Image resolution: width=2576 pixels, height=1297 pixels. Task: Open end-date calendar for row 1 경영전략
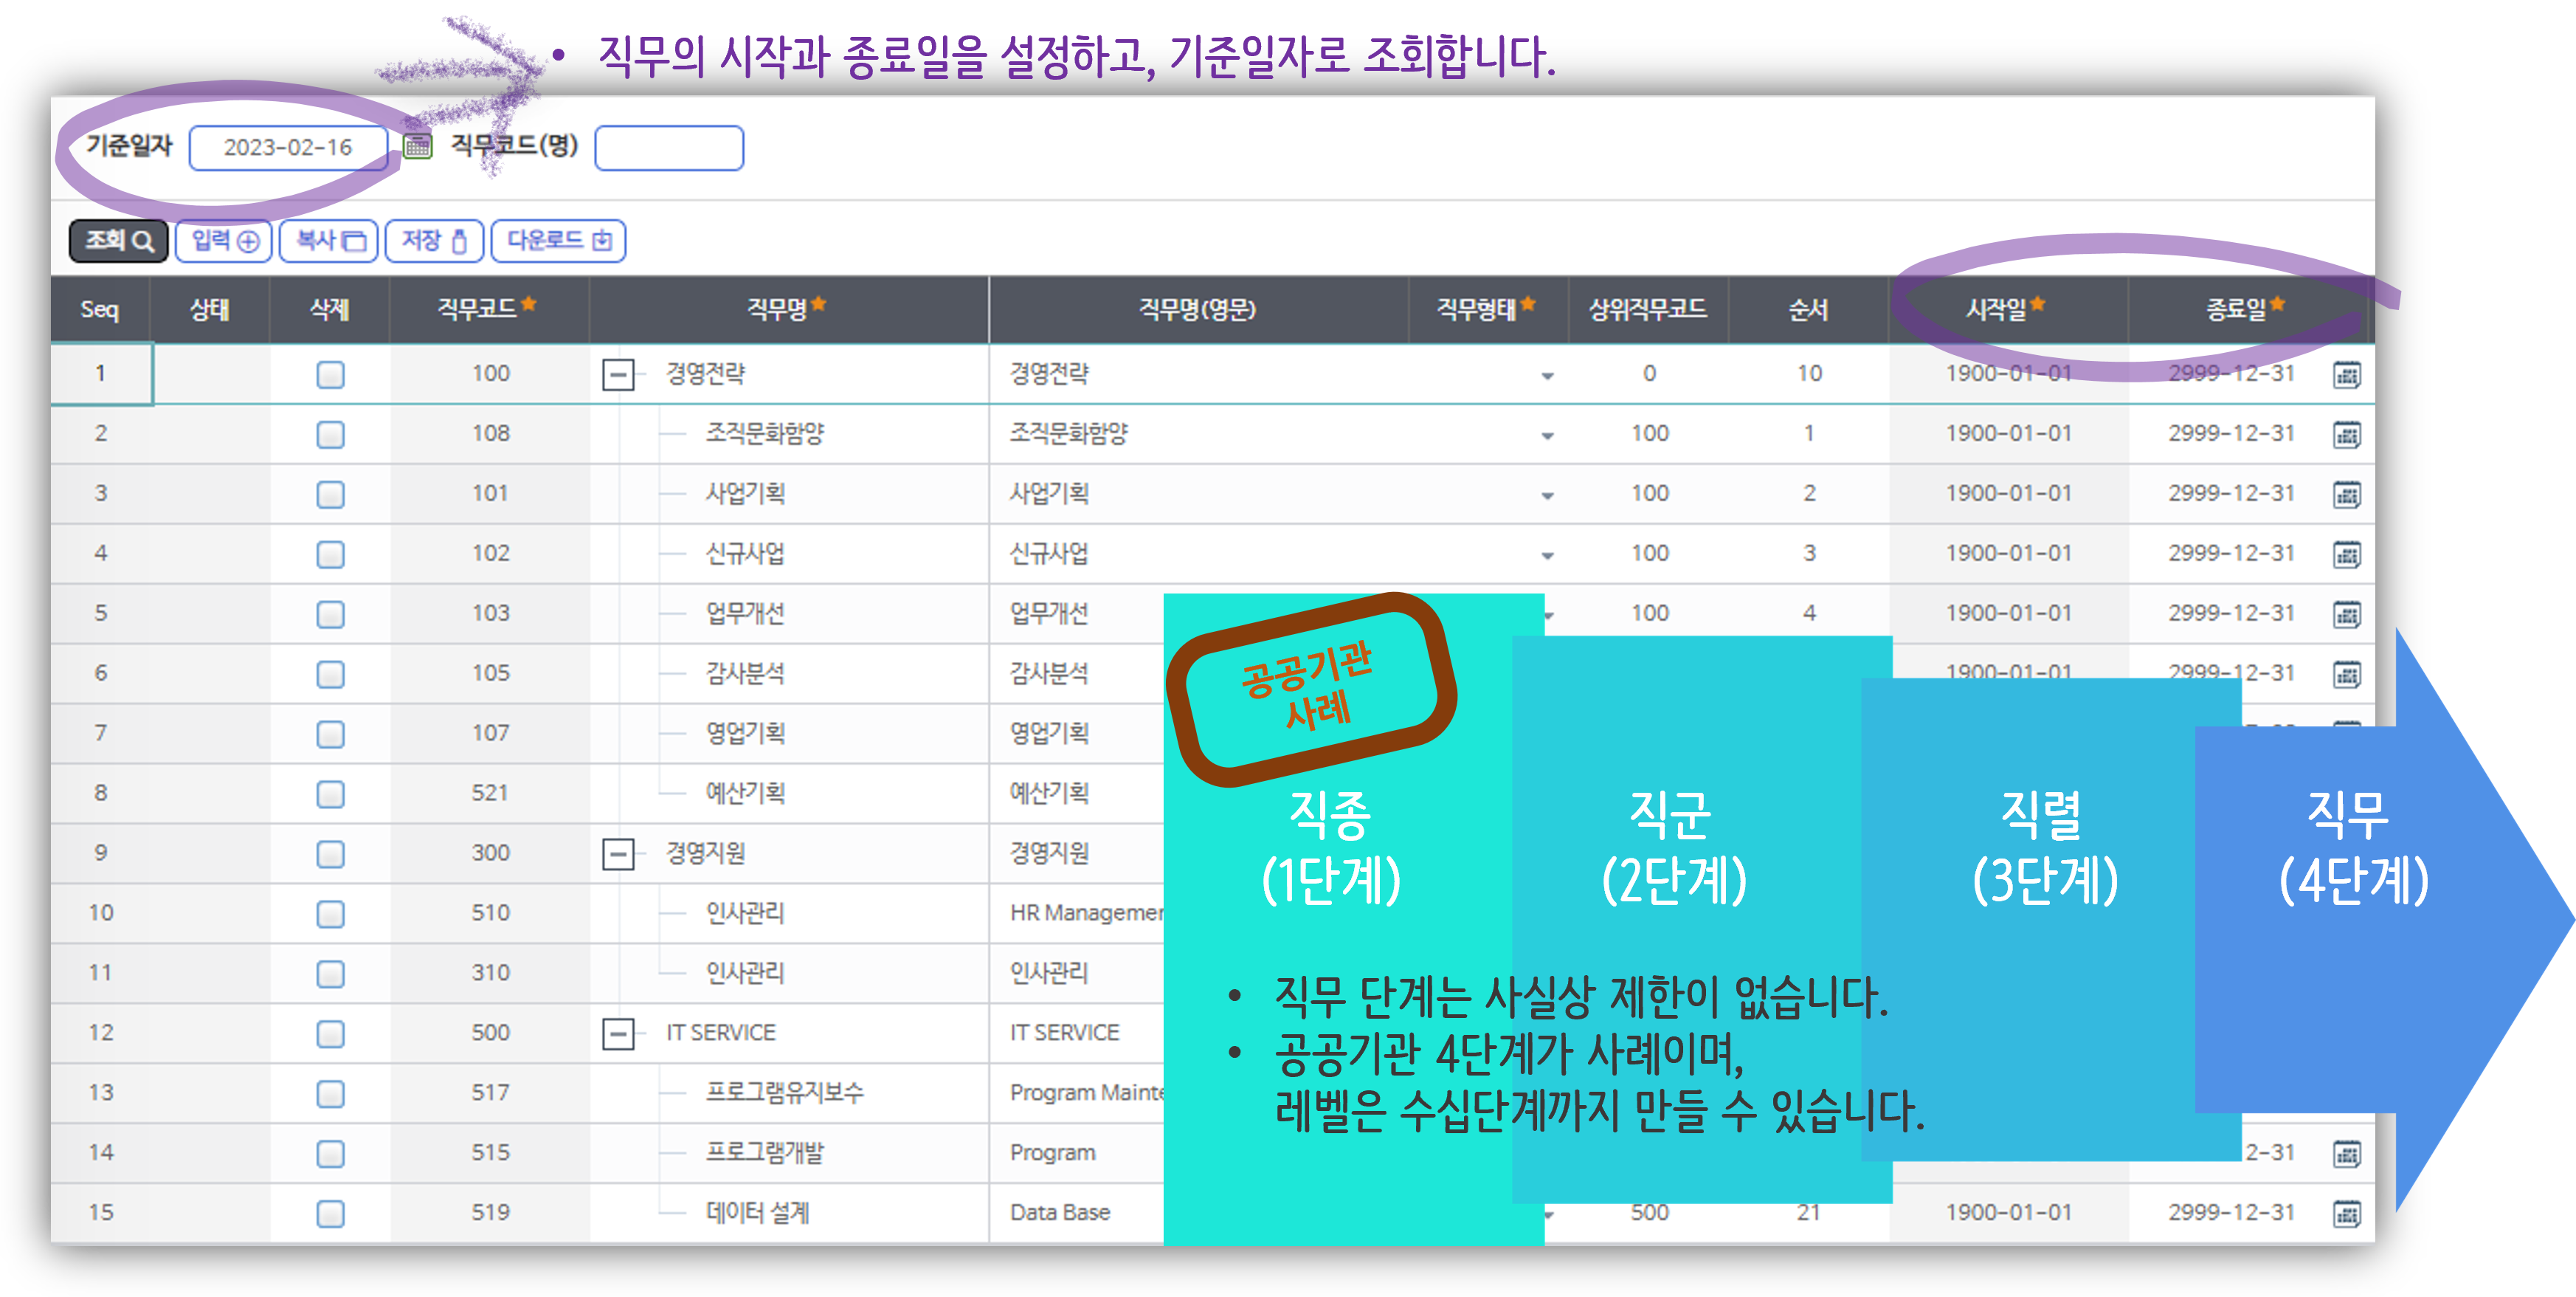click(2346, 374)
